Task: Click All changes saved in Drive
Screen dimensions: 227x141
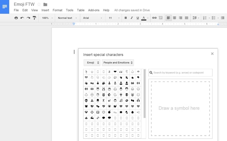Action: pyautogui.click(x=132, y=10)
